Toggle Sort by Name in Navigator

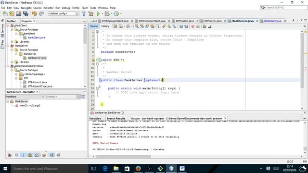click(51, 155)
